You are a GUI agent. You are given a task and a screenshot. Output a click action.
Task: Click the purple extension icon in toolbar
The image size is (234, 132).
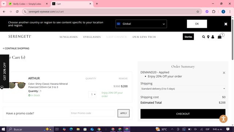(207, 11)
